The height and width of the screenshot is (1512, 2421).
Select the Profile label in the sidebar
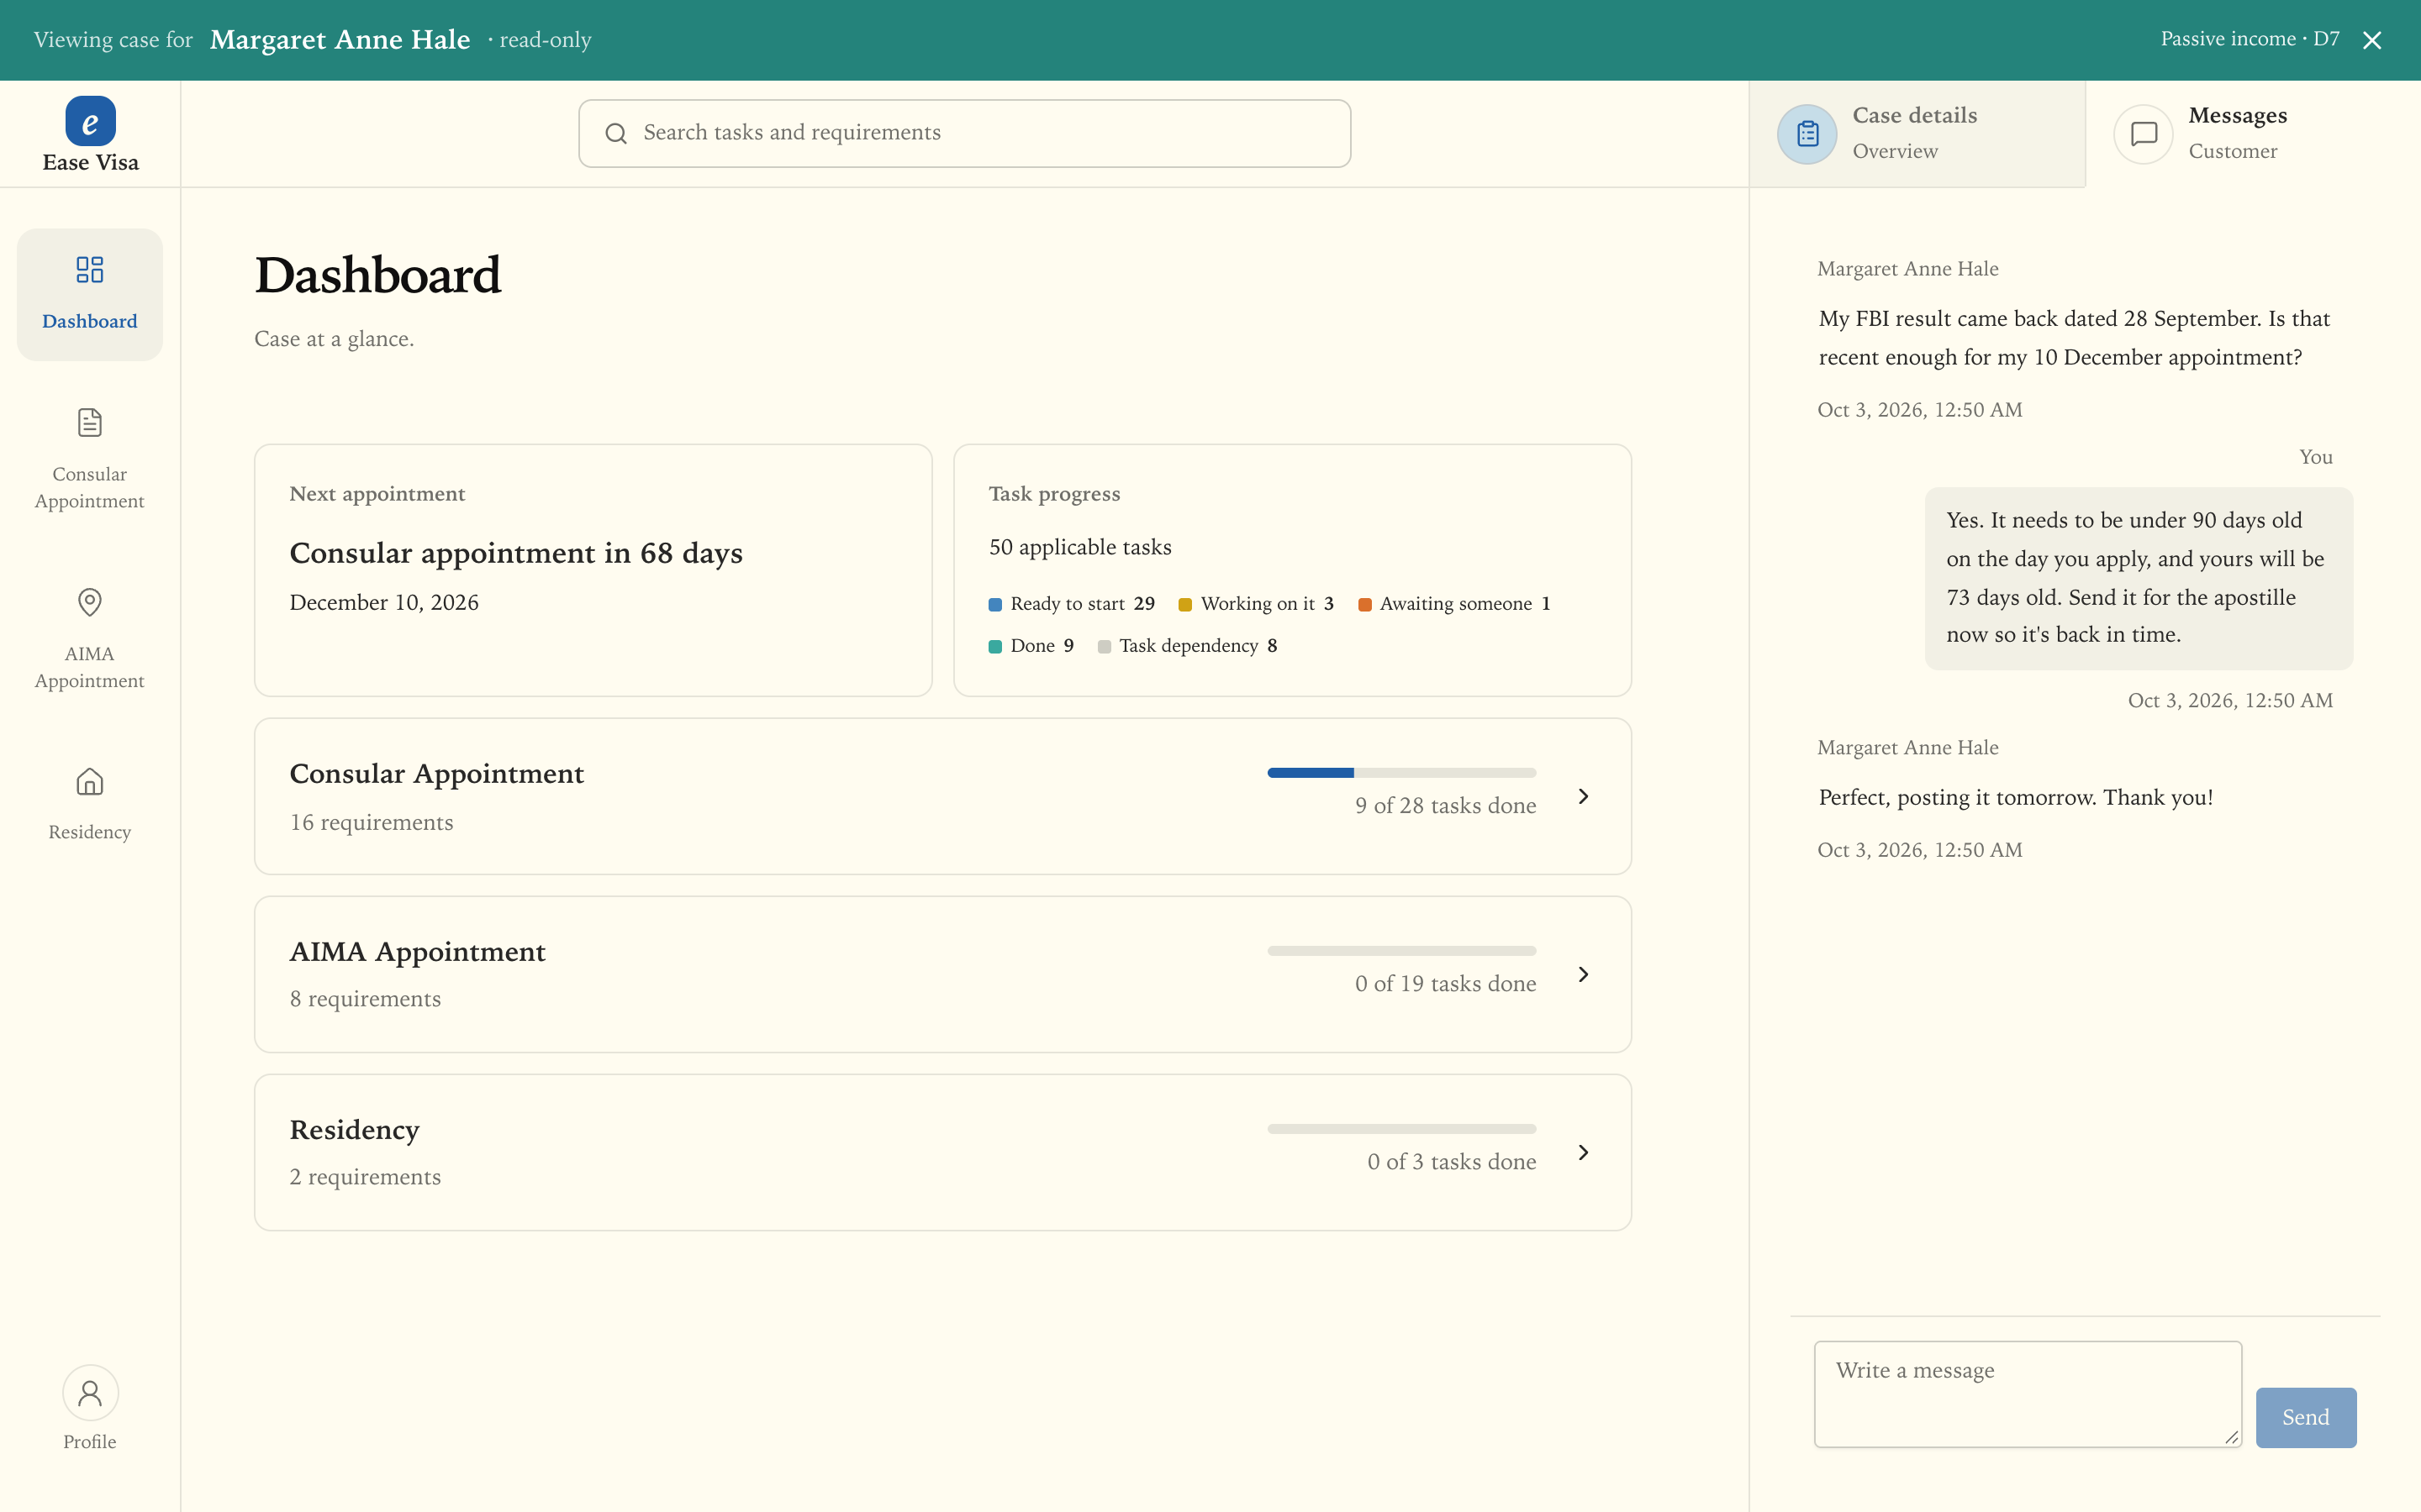pyautogui.click(x=90, y=1442)
